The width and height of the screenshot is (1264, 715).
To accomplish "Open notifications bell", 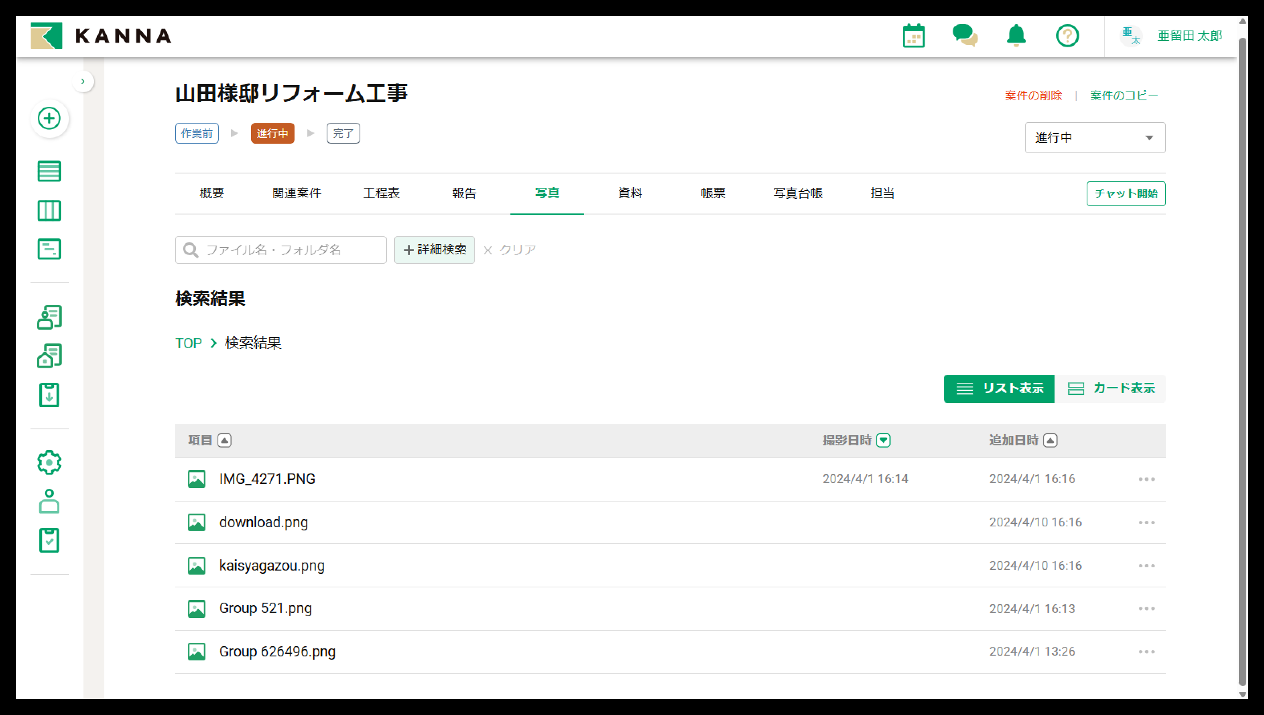I will [1016, 36].
